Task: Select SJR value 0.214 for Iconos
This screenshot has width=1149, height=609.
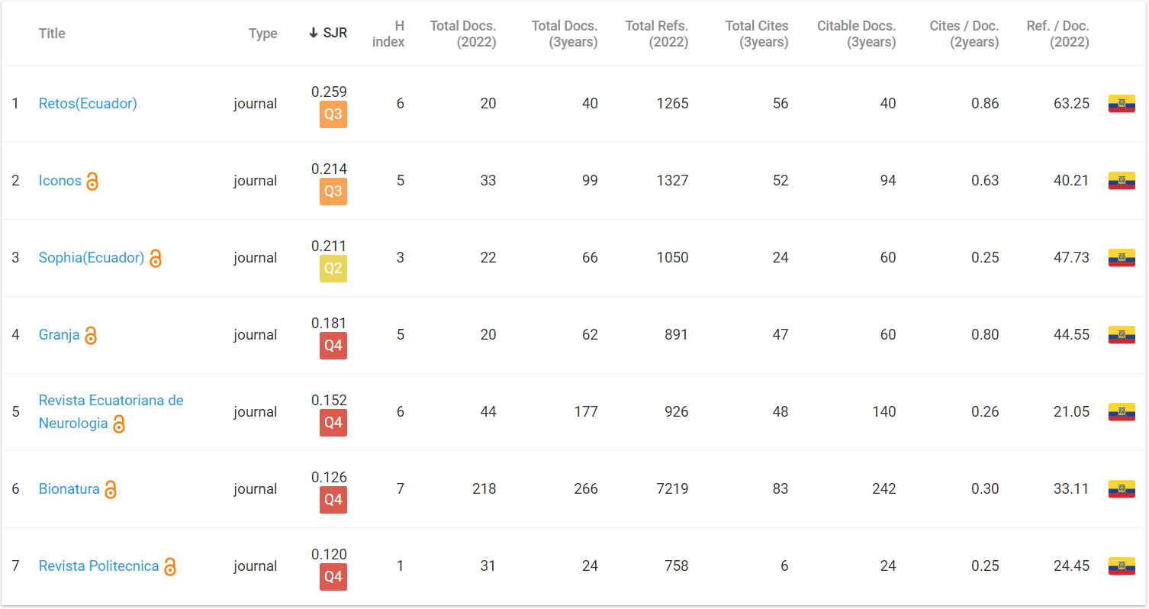Action: (329, 169)
